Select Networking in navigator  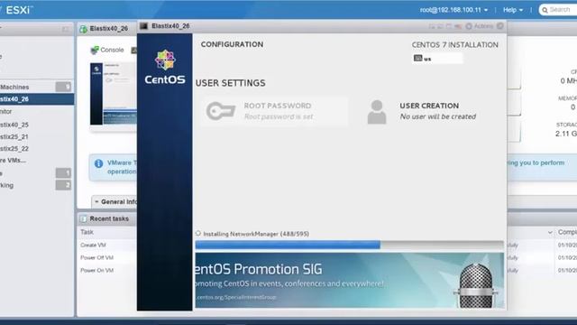(6, 185)
